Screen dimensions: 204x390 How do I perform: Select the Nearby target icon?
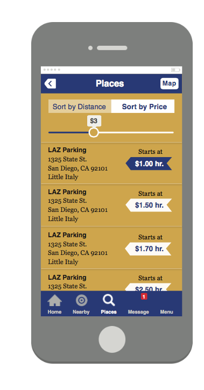pyautogui.click(x=82, y=301)
